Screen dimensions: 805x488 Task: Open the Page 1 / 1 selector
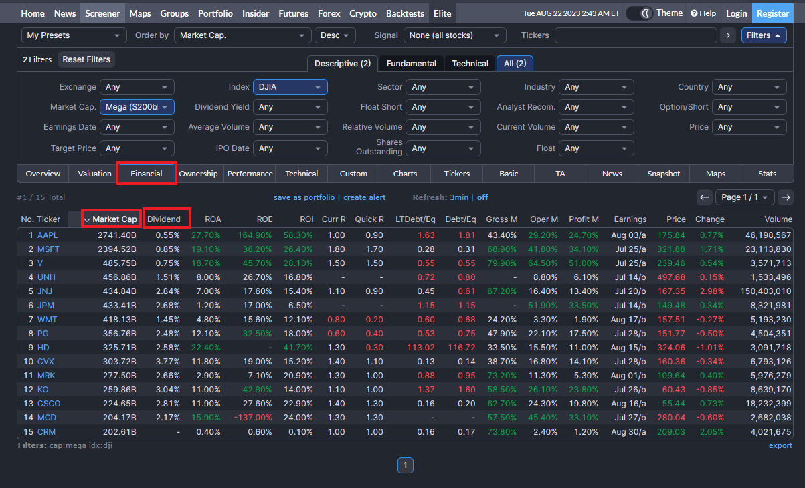tap(745, 197)
